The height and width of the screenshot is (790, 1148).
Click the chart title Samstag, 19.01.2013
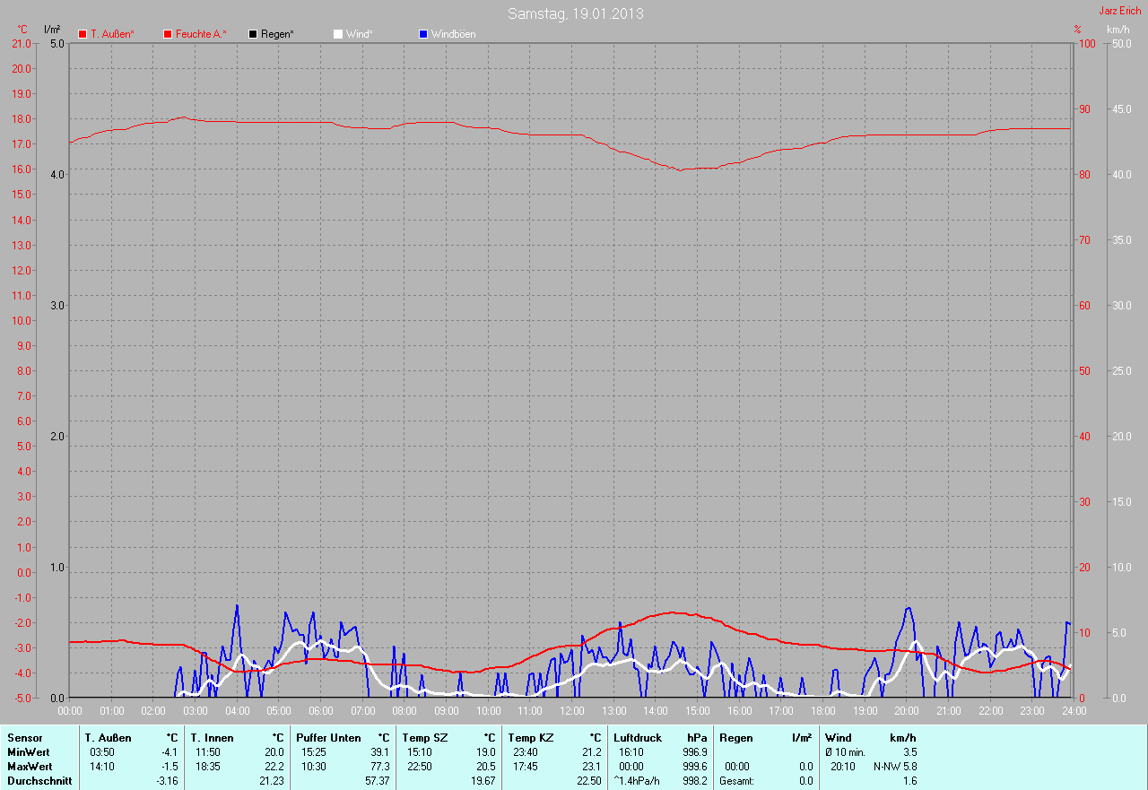[575, 13]
